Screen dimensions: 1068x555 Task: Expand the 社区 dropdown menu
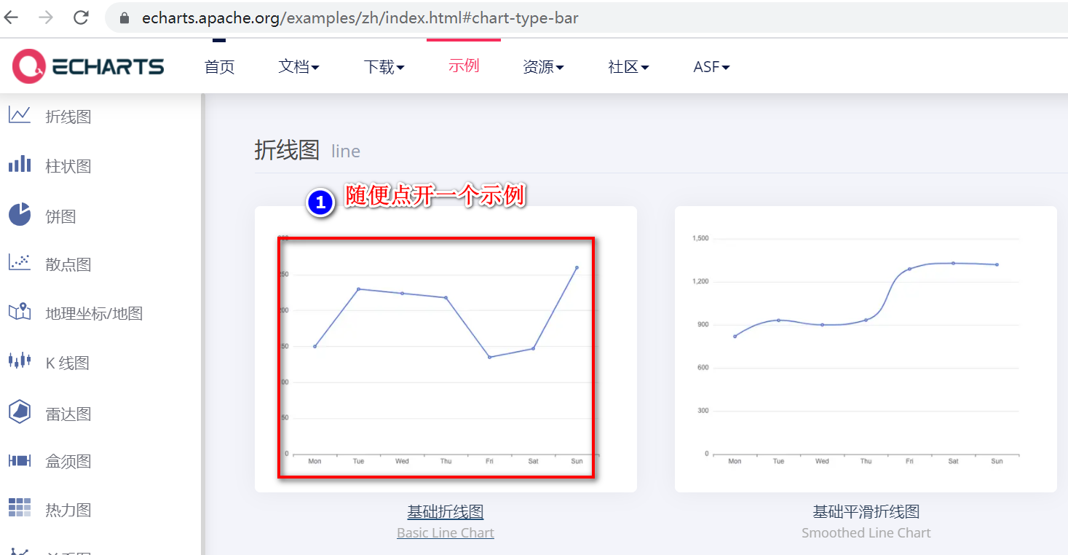point(628,67)
